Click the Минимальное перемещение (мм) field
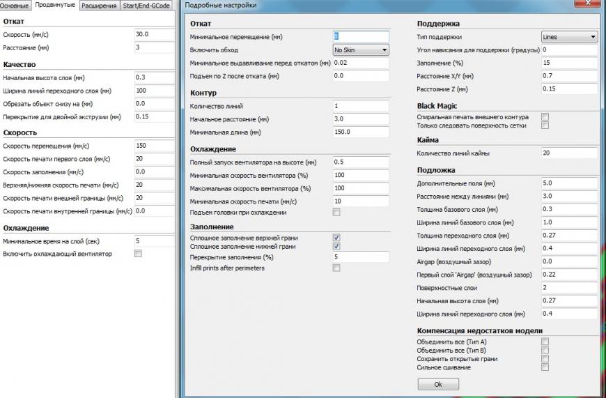The image size is (606, 398). [361, 36]
